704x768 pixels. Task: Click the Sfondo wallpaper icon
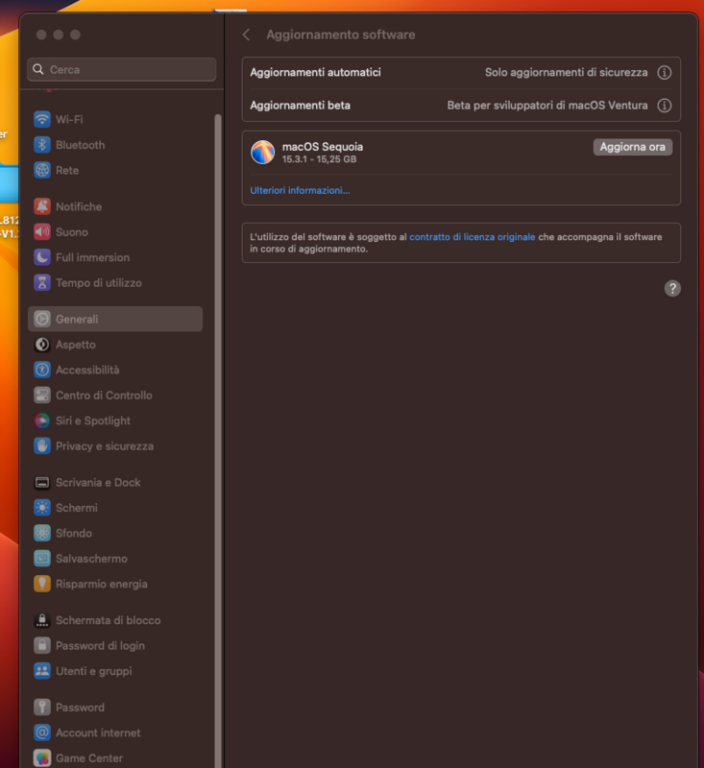(42, 534)
